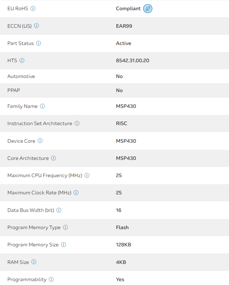Click the Active part status value

[123, 43]
